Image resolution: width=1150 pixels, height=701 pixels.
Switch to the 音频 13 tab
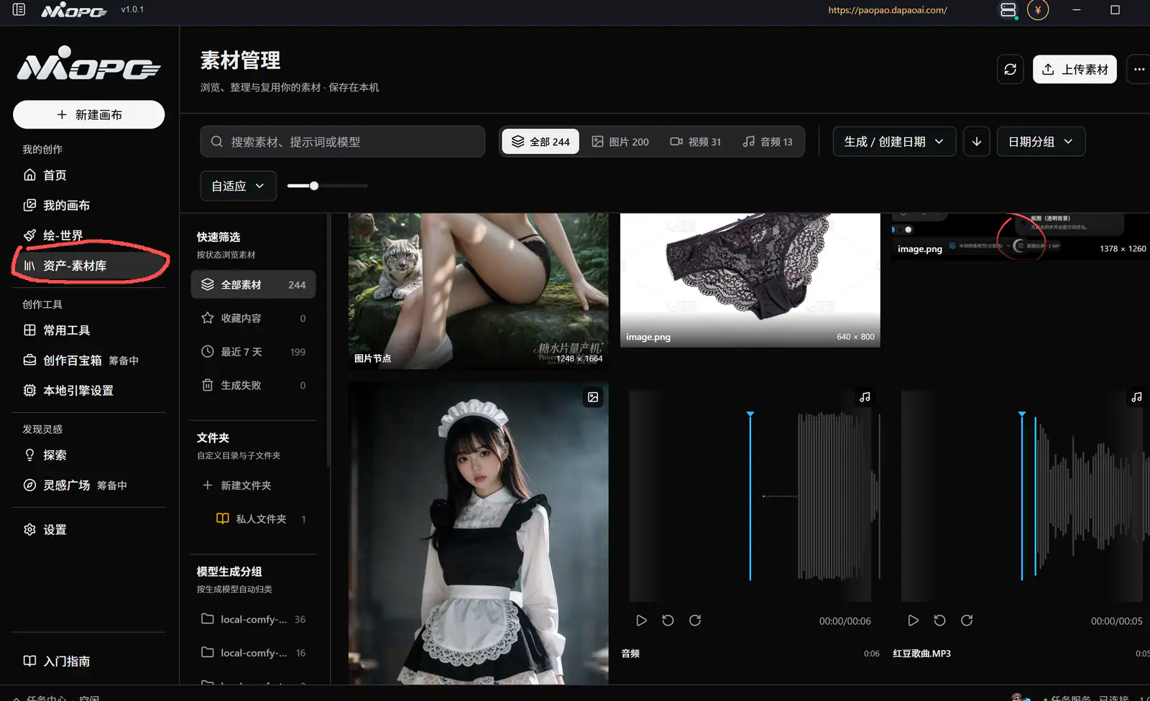767,141
